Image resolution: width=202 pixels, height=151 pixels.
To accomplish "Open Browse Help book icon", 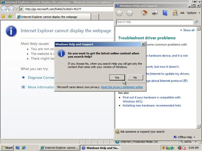I will (x=165, y=13).
